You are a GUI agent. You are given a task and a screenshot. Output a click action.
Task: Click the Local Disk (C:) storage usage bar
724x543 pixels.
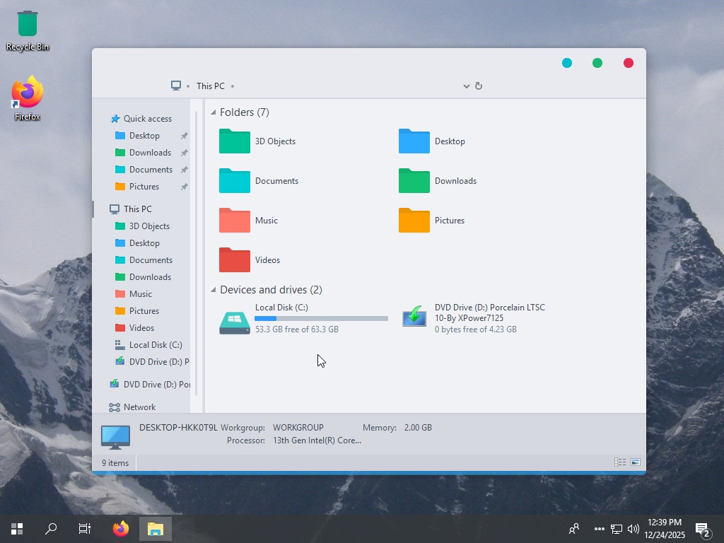click(x=321, y=319)
